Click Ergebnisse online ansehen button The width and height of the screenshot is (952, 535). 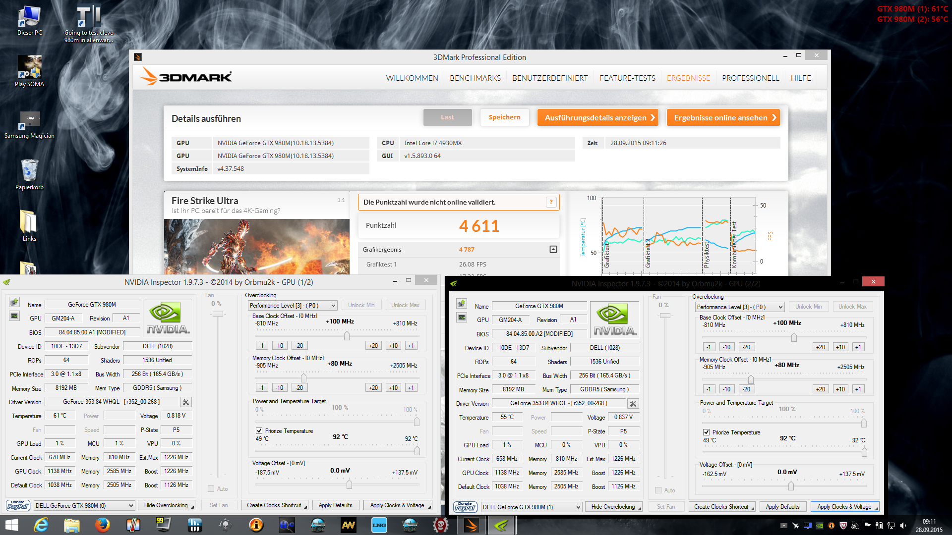click(x=723, y=117)
